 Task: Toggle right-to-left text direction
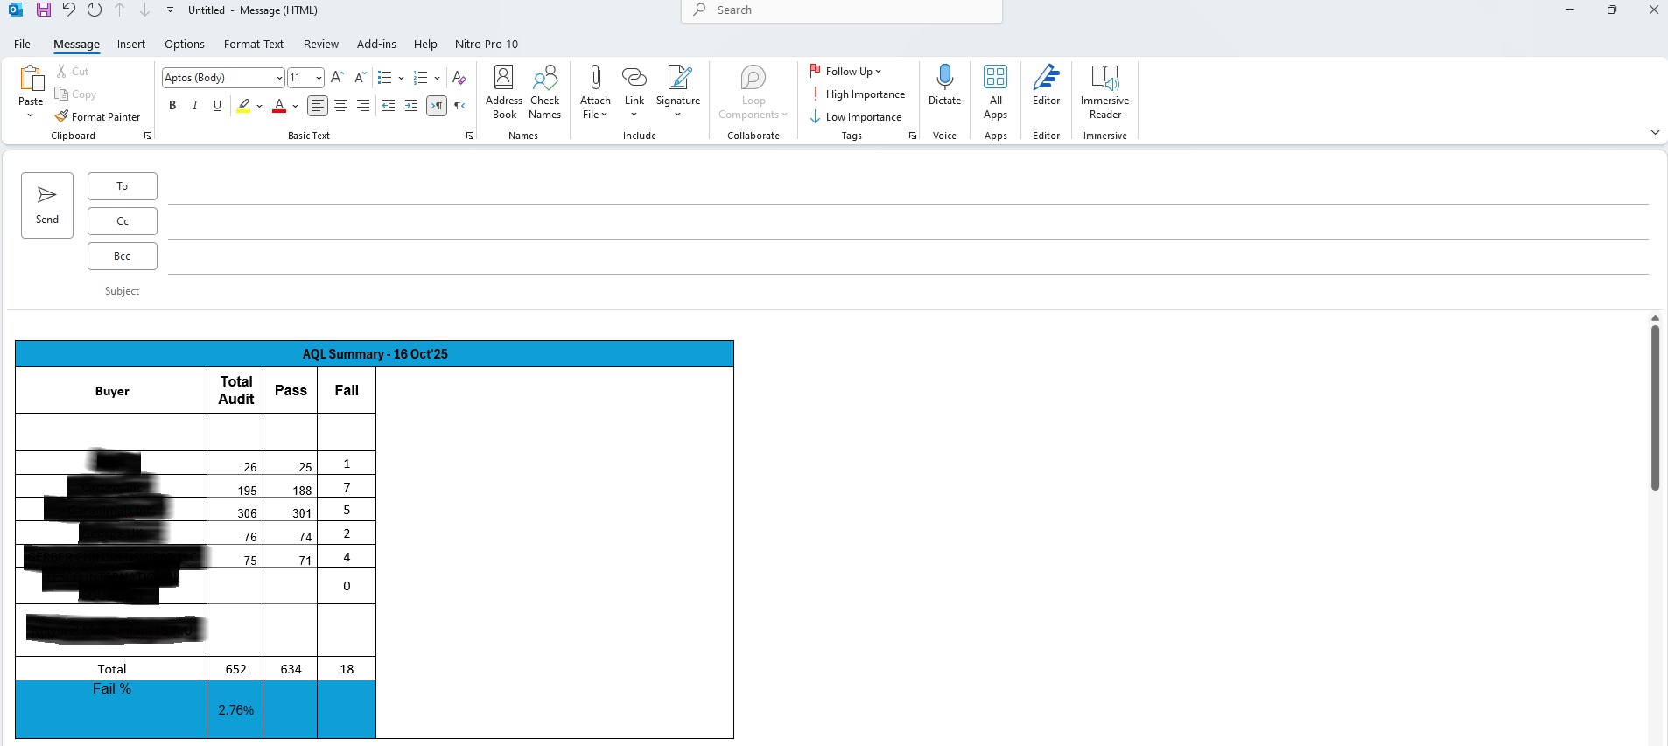tap(459, 106)
